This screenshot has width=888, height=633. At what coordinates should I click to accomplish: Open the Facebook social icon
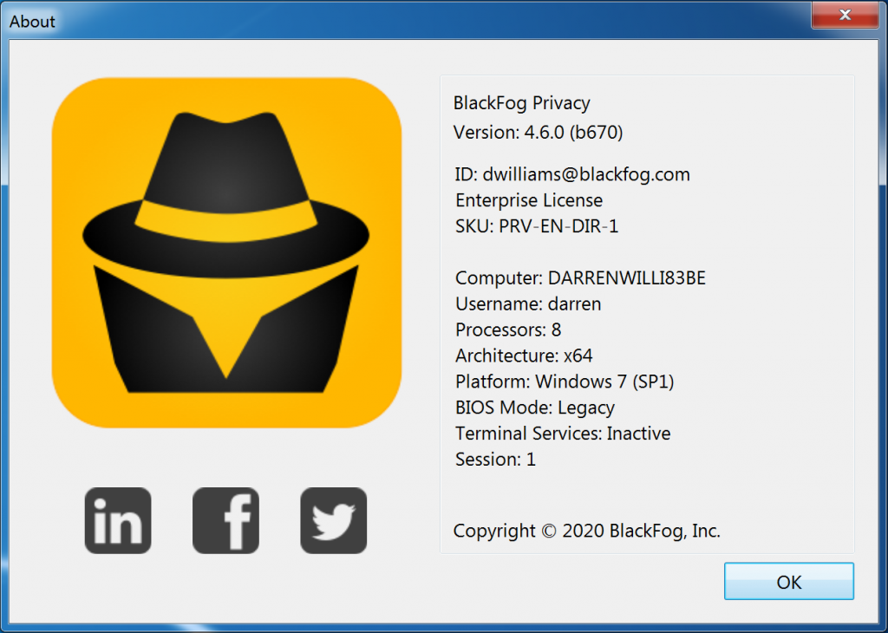226,520
